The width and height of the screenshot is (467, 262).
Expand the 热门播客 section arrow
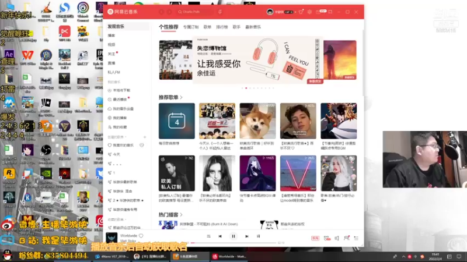[181, 215]
